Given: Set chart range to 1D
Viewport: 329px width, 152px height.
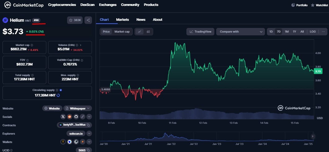Looking at the screenshot, I should pos(271,32).
